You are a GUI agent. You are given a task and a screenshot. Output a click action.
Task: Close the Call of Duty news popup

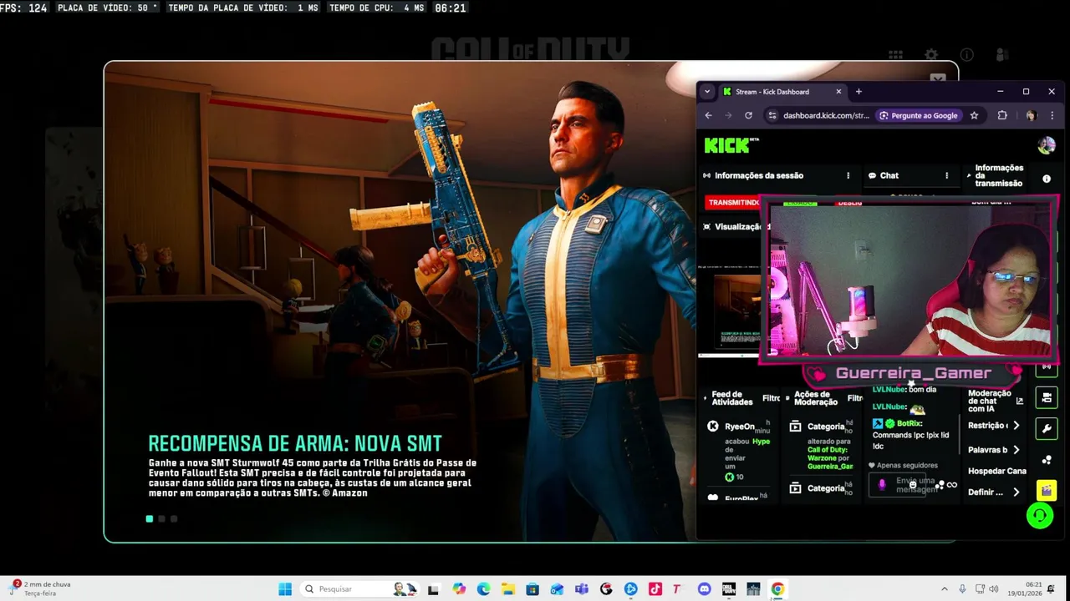pos(938,78)
